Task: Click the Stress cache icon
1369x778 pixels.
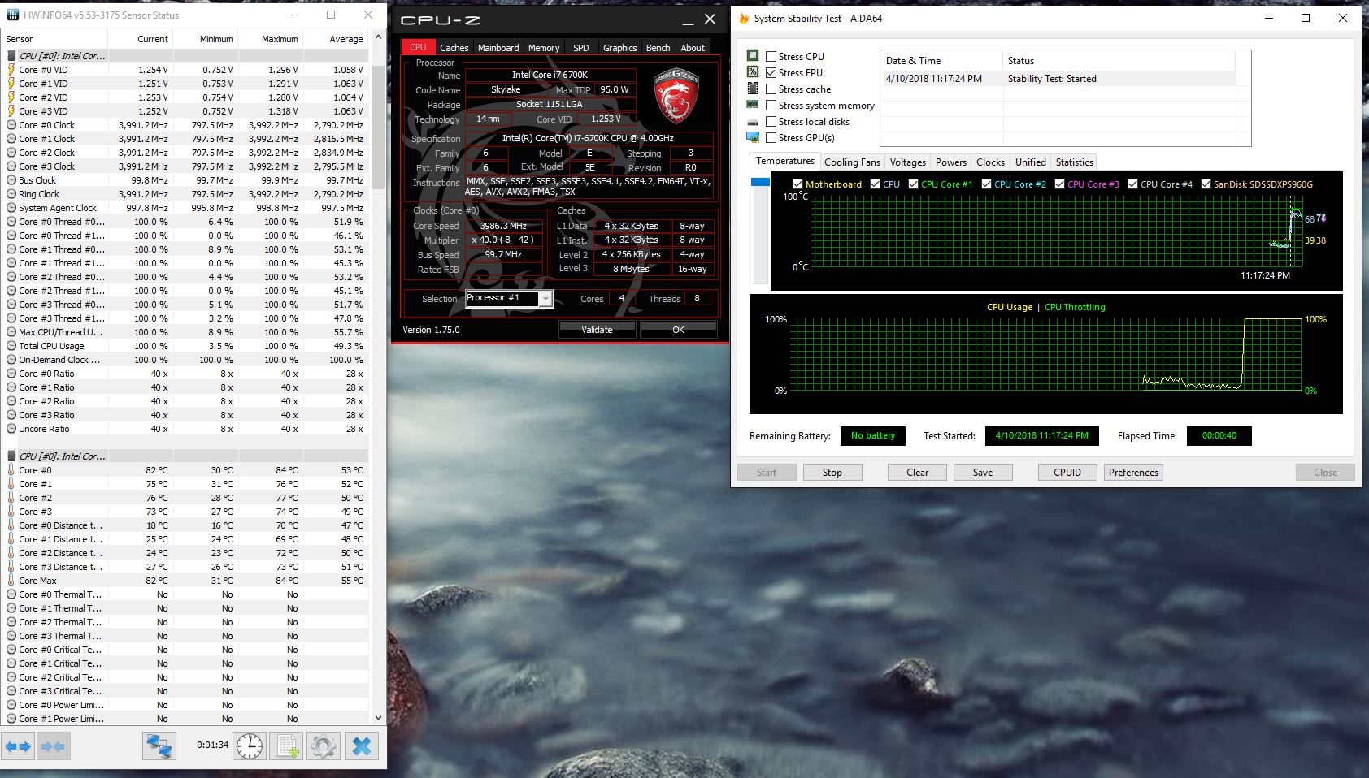Action: pos(753,89)
